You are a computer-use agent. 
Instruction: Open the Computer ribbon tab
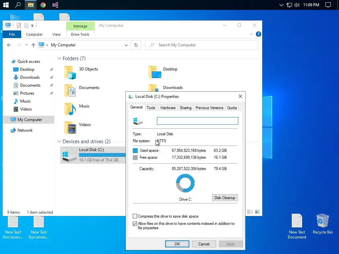[34, 34]
